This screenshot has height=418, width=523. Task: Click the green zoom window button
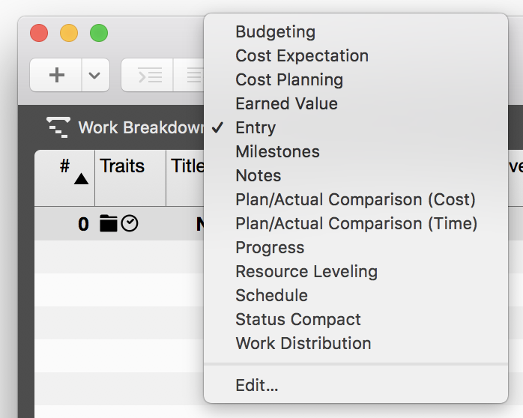point(99,33)
